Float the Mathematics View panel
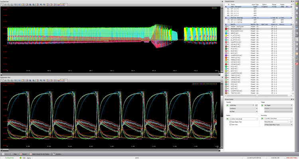 [222, 78]
